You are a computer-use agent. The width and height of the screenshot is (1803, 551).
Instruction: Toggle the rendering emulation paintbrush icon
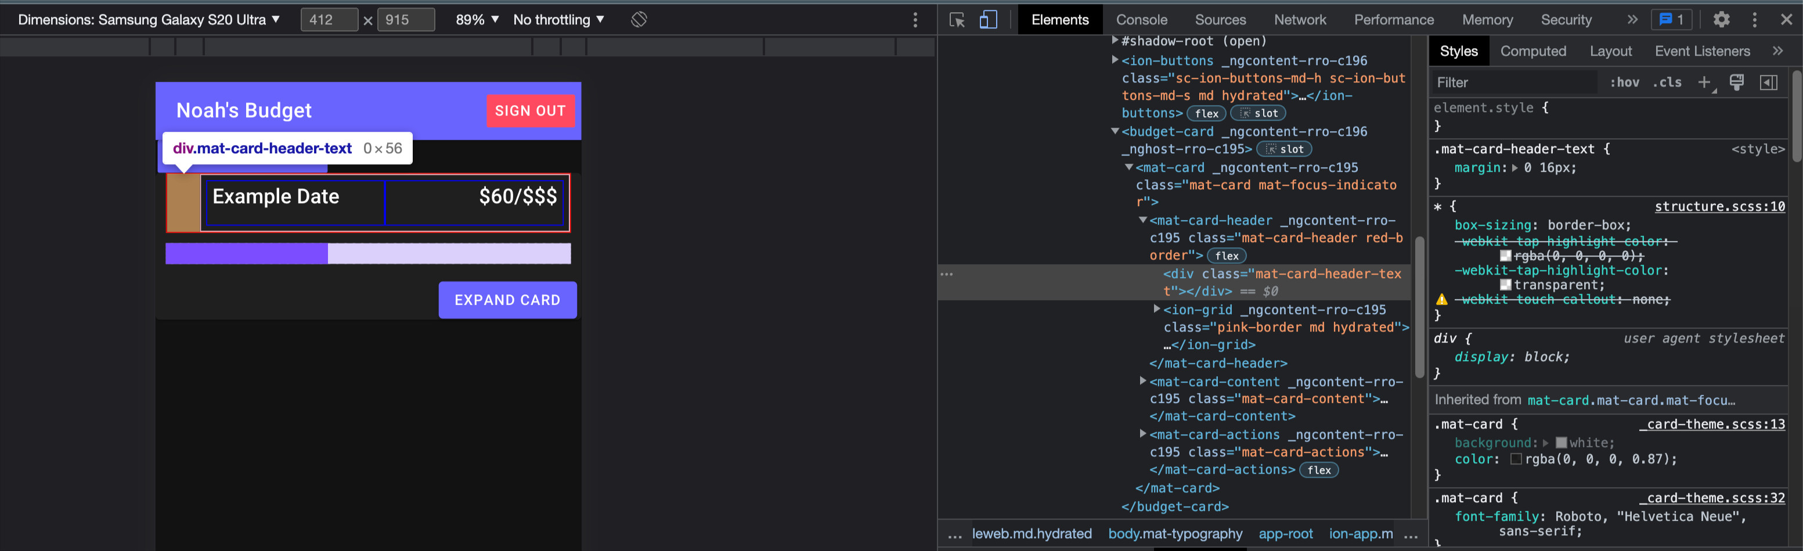1736,82
